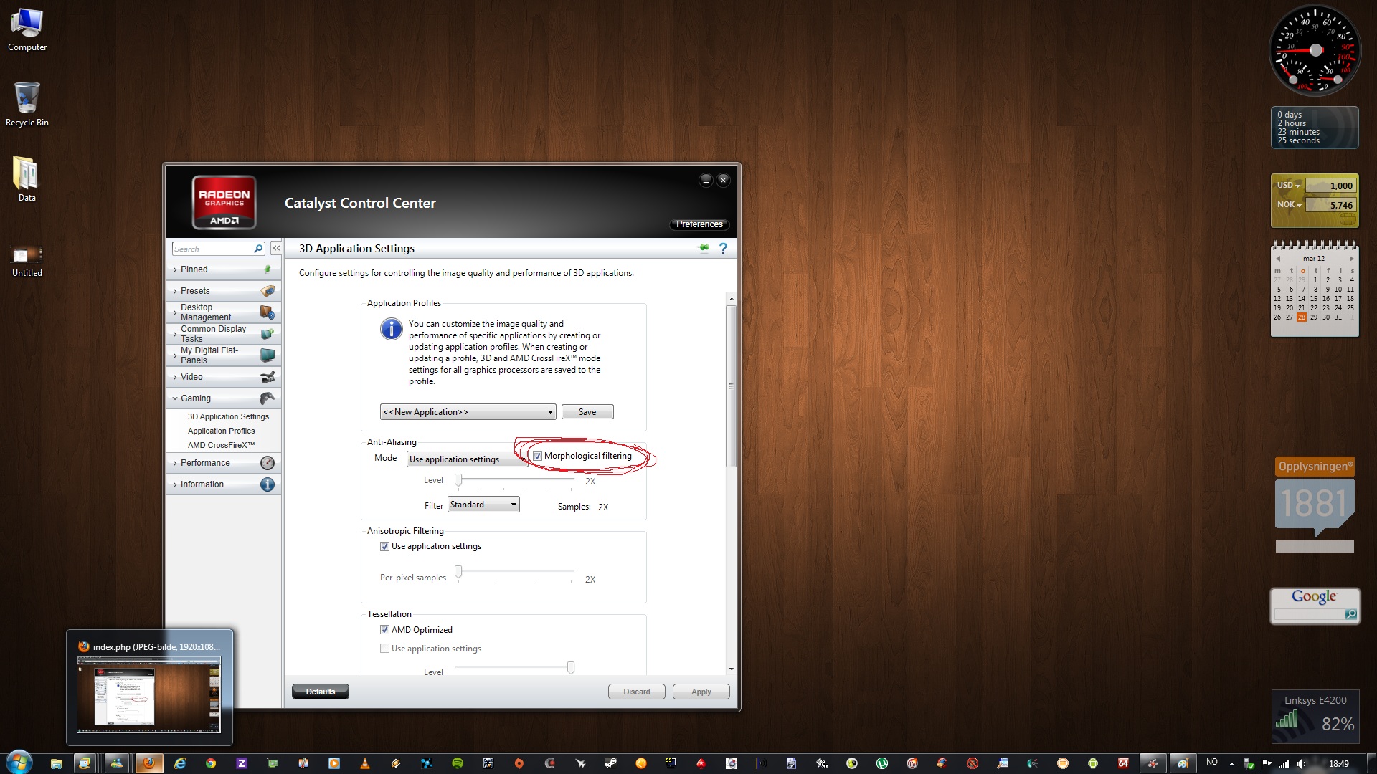Image resolution: width=1377 pixels, height=774 pixels.
Task: Open Common Display Tasks section label
Action: point(213,334)
